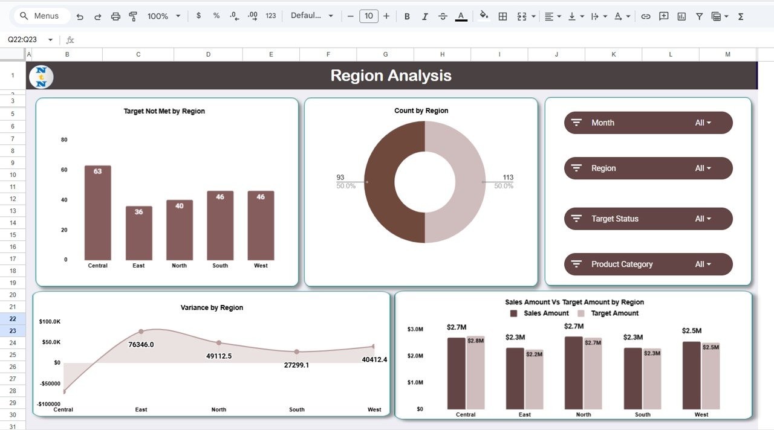774x430 pixels.
Task: Toggle bold formatting
Action: coord(407,16)
